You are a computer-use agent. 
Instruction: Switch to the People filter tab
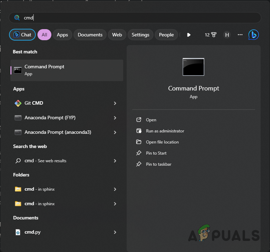pyautogui.click(x=166, y=35)
